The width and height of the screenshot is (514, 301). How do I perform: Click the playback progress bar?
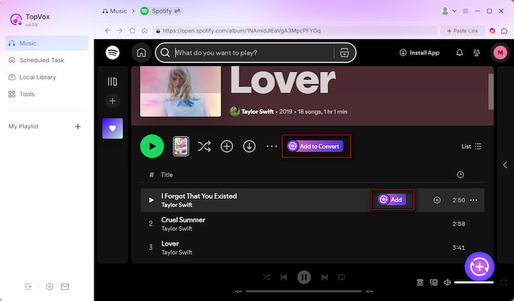(x=304, y=291)
